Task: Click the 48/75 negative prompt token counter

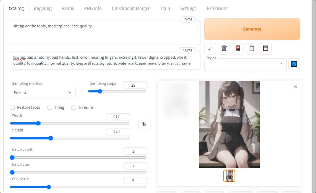Action: [x=187, y=51]
